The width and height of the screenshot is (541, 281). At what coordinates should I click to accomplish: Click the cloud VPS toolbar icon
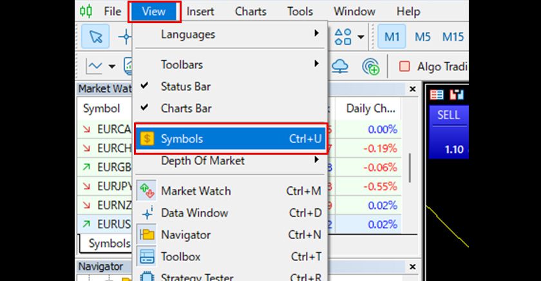tap(341, 66)
